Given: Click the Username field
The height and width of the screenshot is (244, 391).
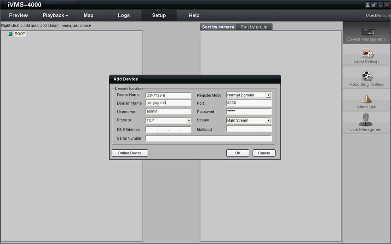Looking at the screenshot, I should pos(168,111).
